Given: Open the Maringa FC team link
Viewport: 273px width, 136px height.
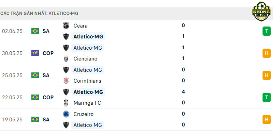Looking at the screenshot, I should [87, 103].
